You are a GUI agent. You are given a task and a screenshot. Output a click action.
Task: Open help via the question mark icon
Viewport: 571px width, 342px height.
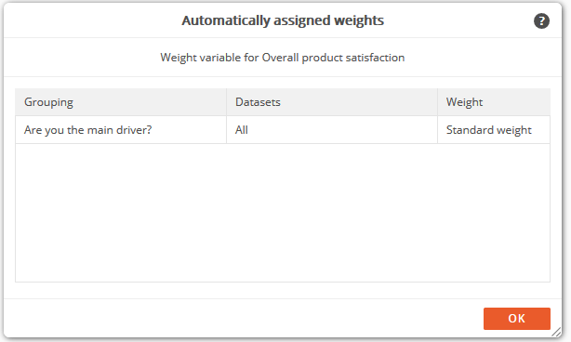tap(541, 20)
